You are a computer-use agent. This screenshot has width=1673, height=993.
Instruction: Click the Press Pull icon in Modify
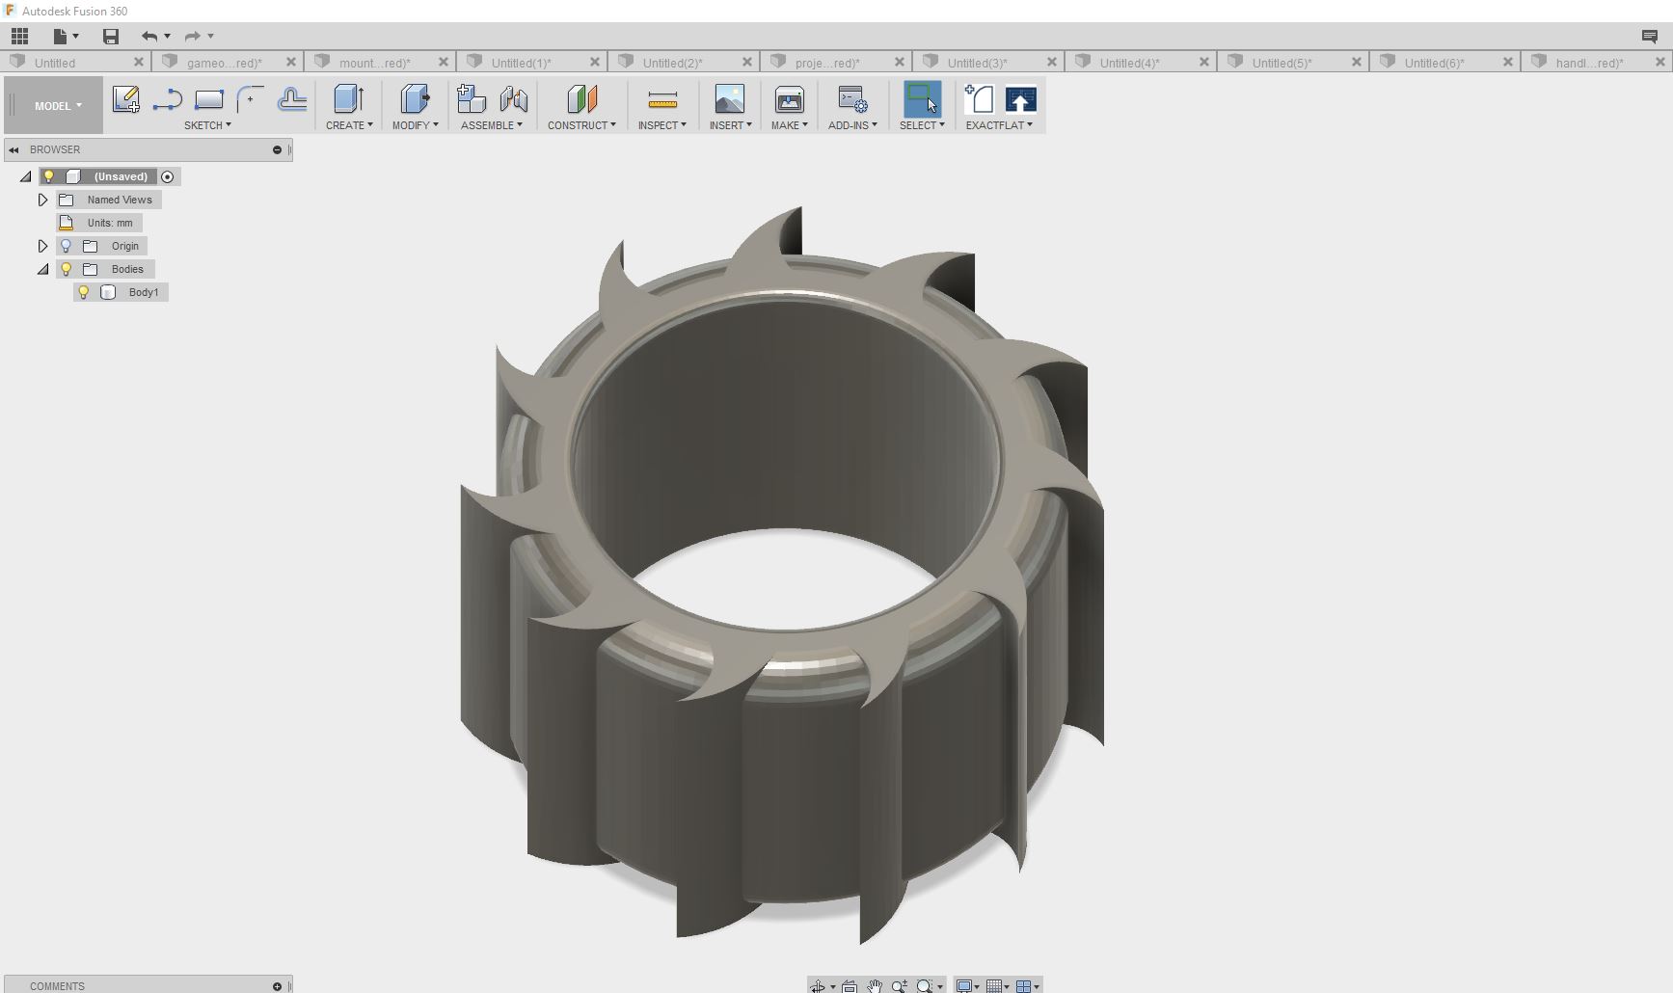[x=415, y=99]
